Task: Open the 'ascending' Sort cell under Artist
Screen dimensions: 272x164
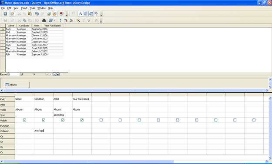Action: click(x=63, y=115)
